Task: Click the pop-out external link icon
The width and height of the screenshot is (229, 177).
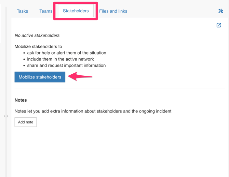Action: click(219, 25)
